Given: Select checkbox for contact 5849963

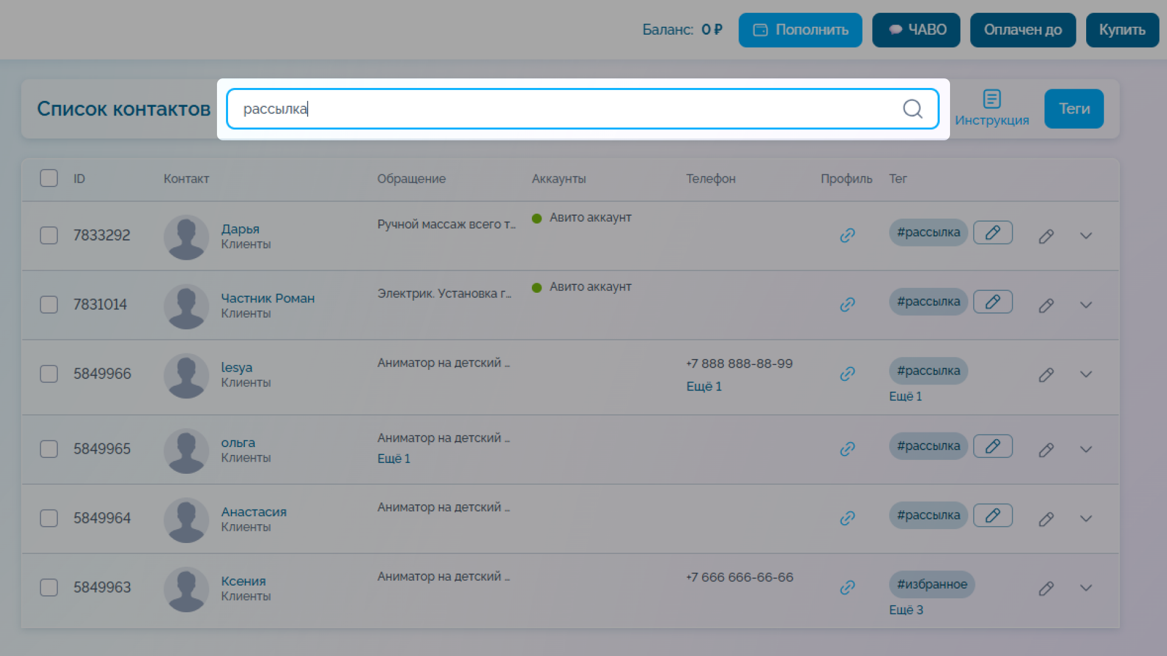Looking at the screenshot, I should coord(49,587).
